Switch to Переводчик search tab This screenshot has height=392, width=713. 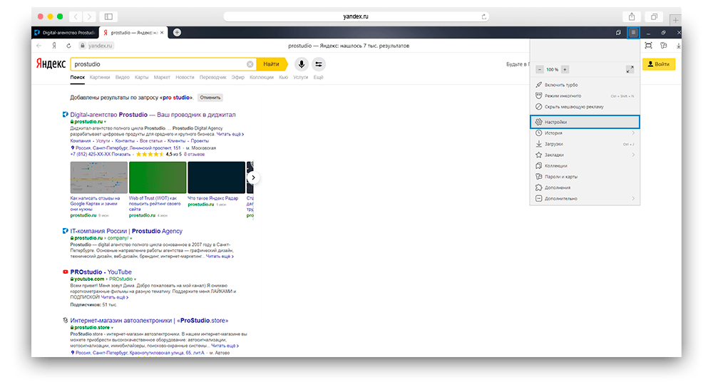tap(212, 77)
